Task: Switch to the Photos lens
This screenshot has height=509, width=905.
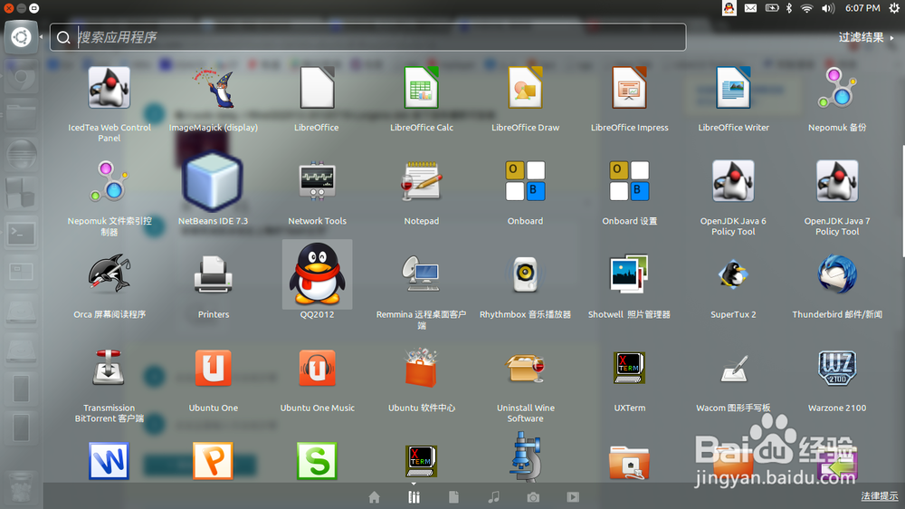Action: [533, 497]
